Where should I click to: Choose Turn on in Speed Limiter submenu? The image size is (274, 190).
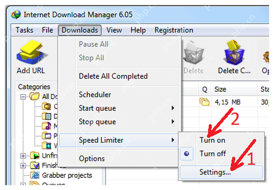222,140
